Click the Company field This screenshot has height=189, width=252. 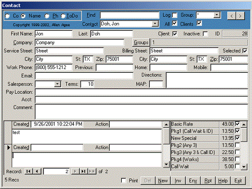click(x=79, y=42)
